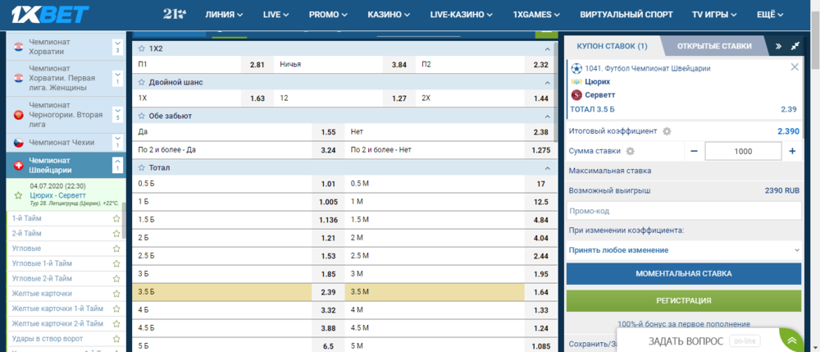The image size is (820, 352).
Task: Favorite the Цюрих - Серветт match star
Action: pyautogui.click(x=19, y=195)
